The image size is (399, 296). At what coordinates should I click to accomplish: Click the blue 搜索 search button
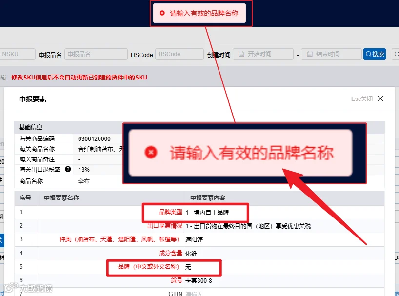pos(374,54)
